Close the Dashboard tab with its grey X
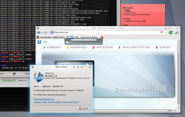Screen dimensions: 185x117 click(68, 37)
